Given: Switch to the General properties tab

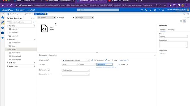Looking at the screenshot, I should tap(163, 30).
